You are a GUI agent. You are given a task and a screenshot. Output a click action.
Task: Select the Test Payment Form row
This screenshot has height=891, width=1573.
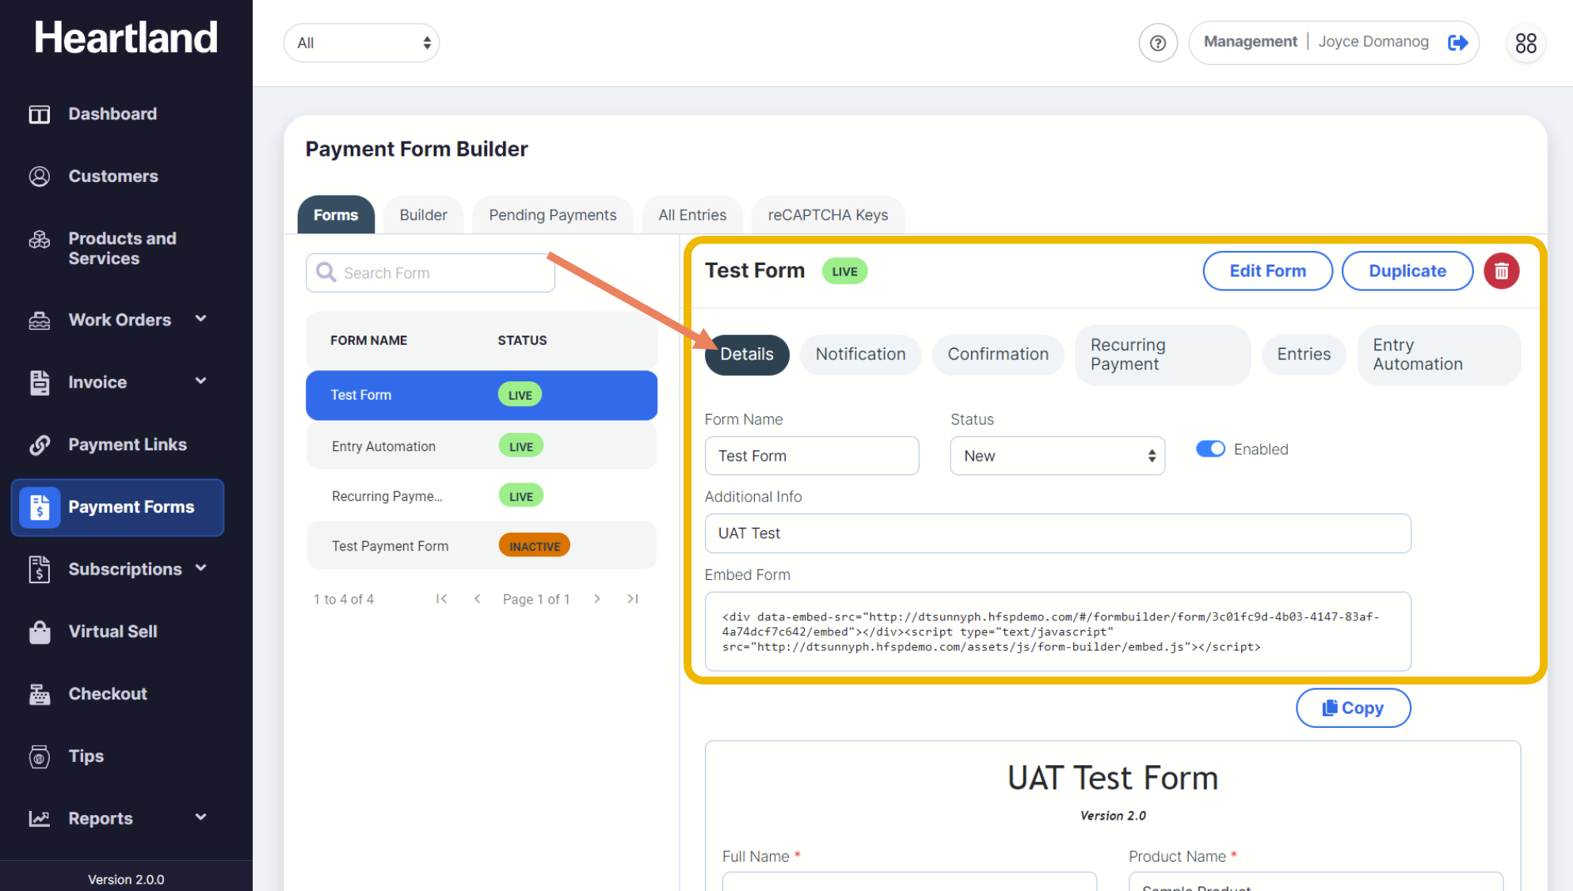(x=482, y=546)
